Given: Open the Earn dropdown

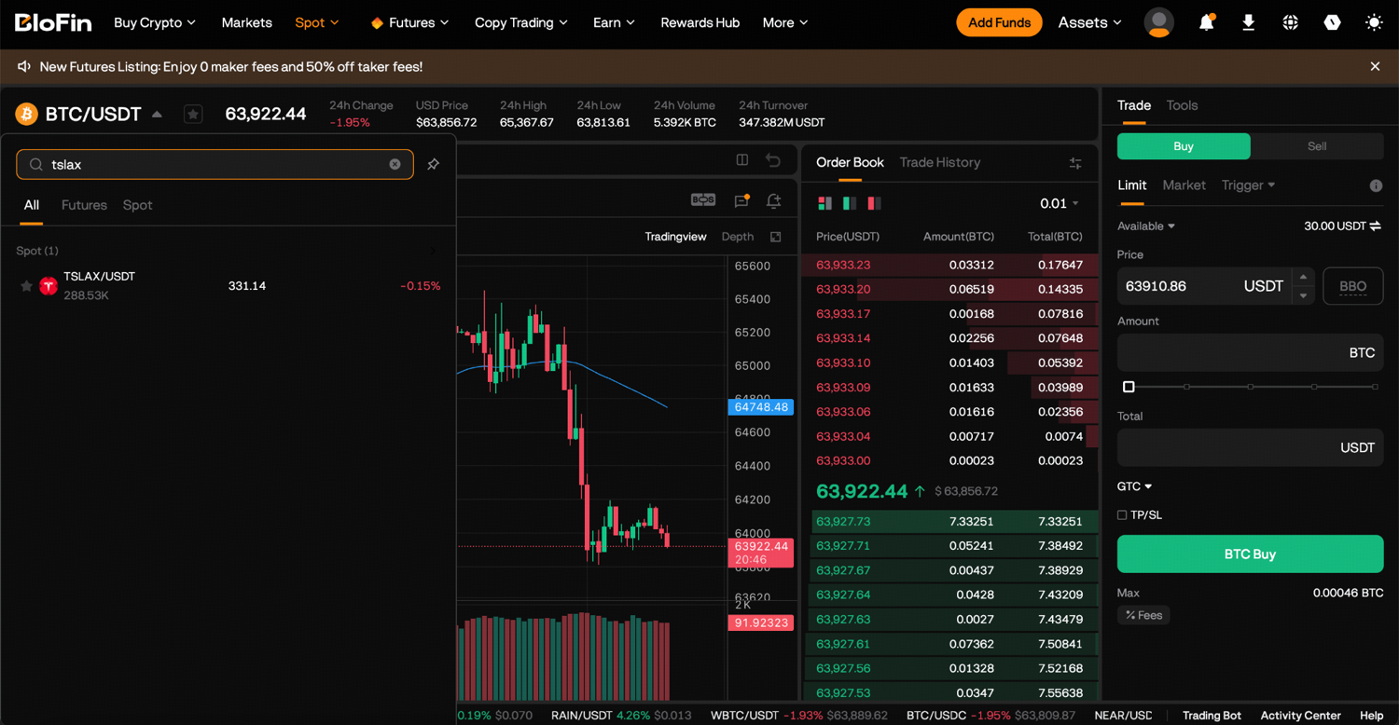Looking at the screenshot, I should 614,22.
